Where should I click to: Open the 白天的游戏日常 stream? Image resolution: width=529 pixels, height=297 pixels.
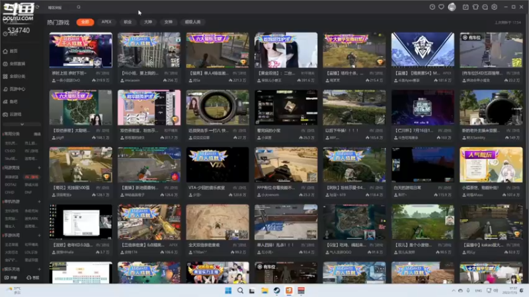point(423,164)
